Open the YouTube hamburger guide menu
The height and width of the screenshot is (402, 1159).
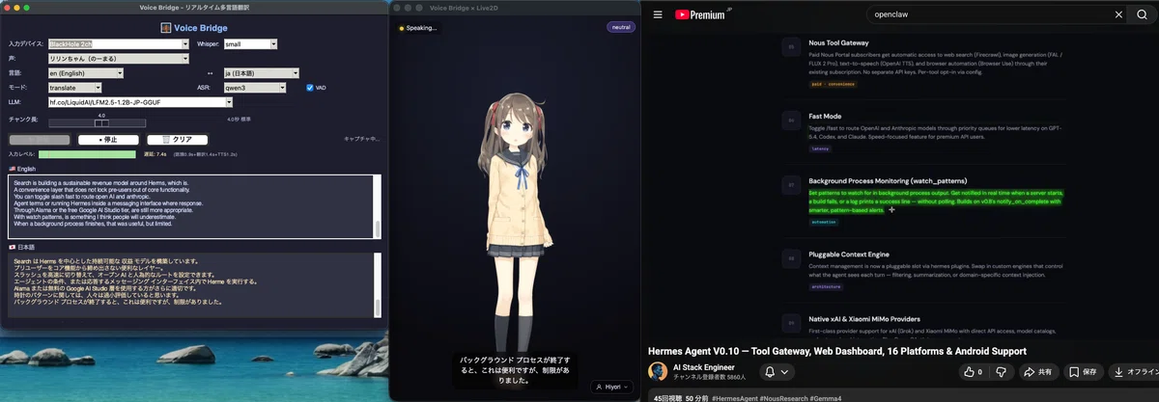pos(658,14)
